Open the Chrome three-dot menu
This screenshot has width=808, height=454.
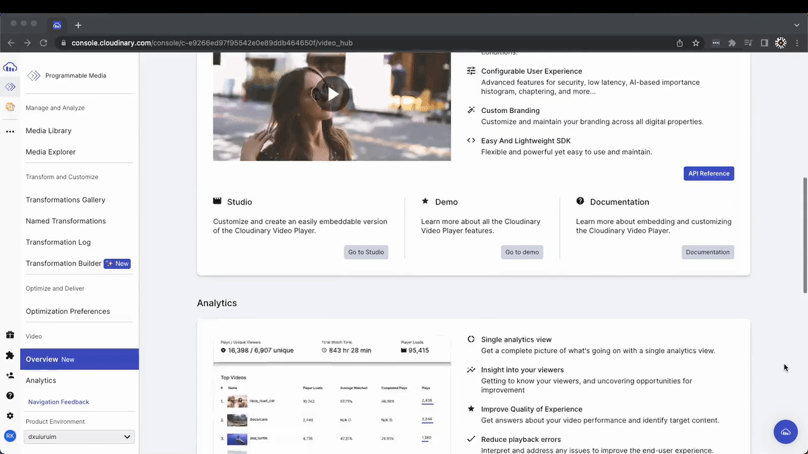(797, 43)
